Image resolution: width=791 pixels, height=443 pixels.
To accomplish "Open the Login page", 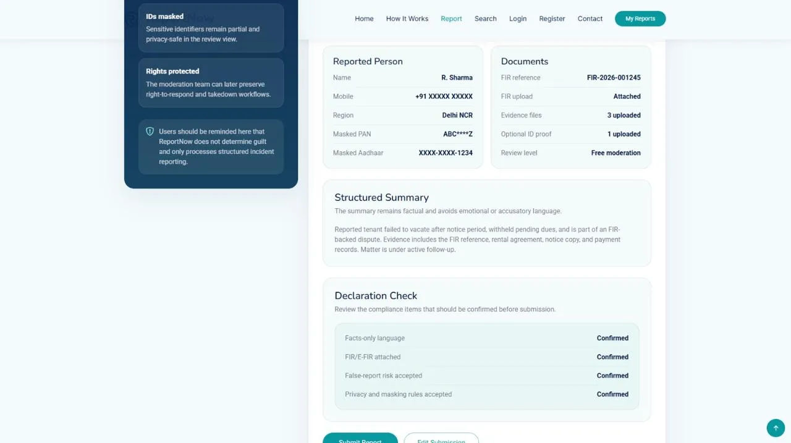I will [518, 19].
